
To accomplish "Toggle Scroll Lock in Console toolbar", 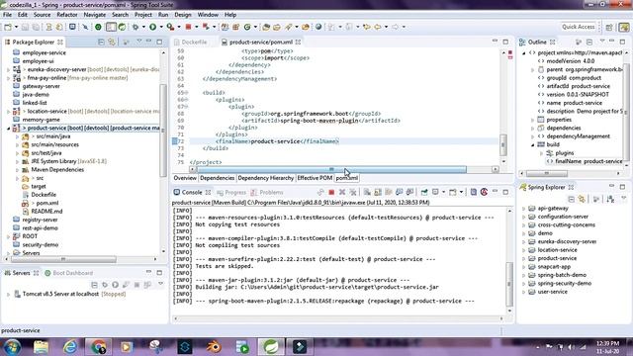I will pyautogui.click(x=378, y=192).
